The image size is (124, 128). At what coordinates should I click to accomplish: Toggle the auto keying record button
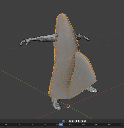click(63, 121)
